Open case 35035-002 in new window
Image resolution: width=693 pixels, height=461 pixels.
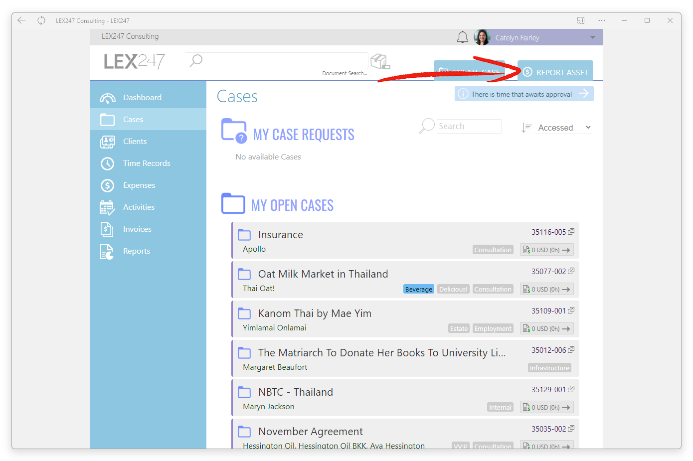coord(571,429)
